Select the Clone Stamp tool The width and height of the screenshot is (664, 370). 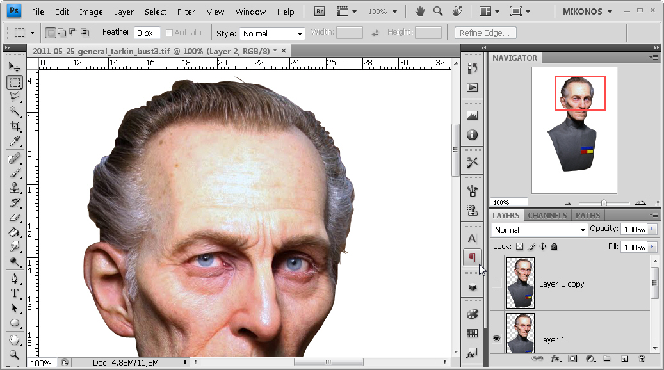[x=15, y=188]
